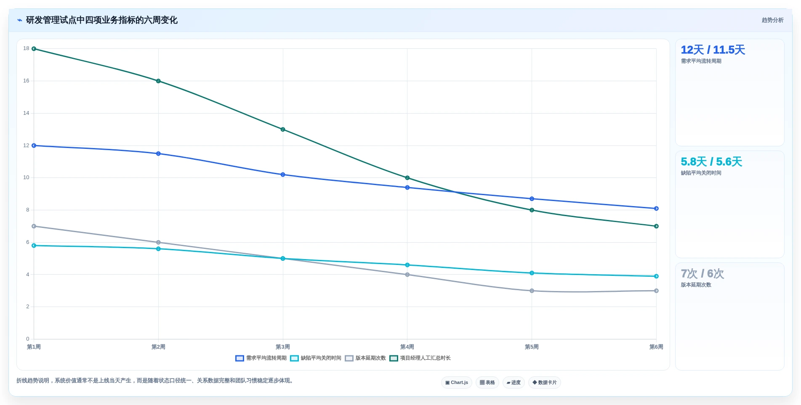Viewport: 801px width, 405px height.
Task: Click the 数据卡片 tag chip
Action: tap(545, 383)
